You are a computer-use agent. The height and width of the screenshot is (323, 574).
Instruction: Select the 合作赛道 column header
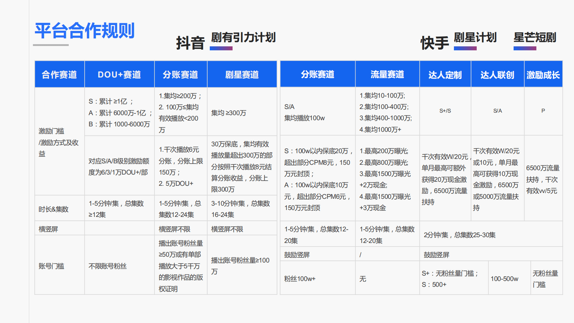(60, 74)
